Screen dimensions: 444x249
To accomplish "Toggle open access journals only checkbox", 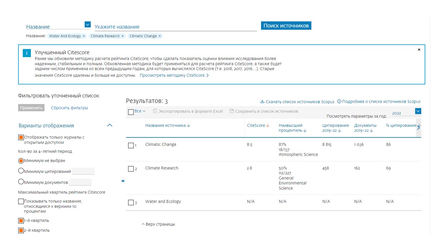I will (x=21, y=137).
